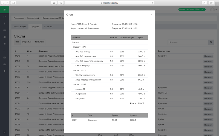Open the user avatar dropdown menu
Screen dimensions: 219x136
(213, 10)
